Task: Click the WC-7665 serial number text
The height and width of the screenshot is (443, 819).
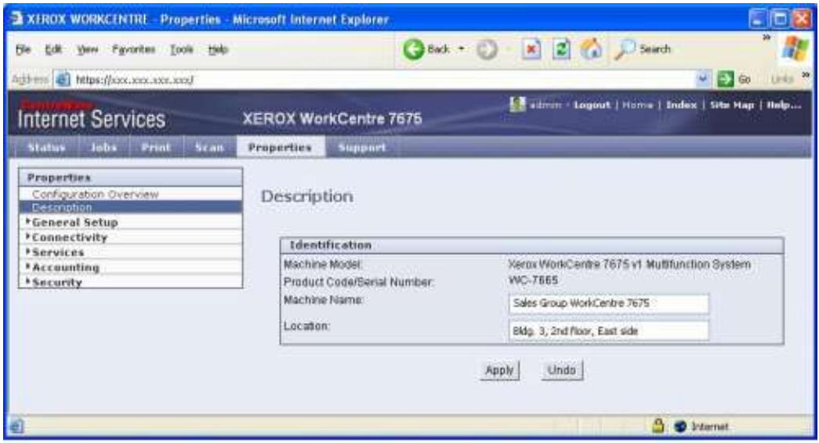Action: (x=533, y=280)
